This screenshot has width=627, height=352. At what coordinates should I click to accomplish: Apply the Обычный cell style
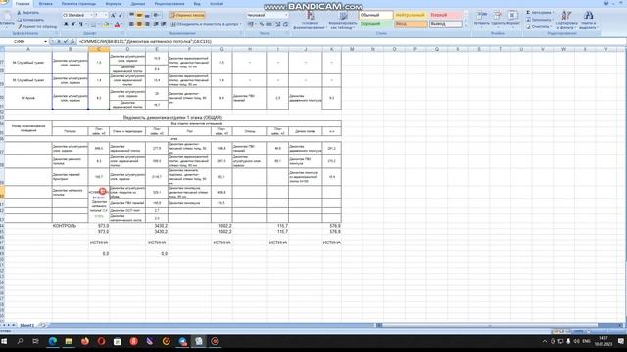click(375, 16)
